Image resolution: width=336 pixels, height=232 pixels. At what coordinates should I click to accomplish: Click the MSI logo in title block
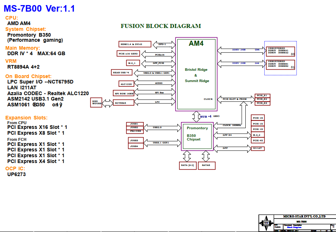click(266, 223)
